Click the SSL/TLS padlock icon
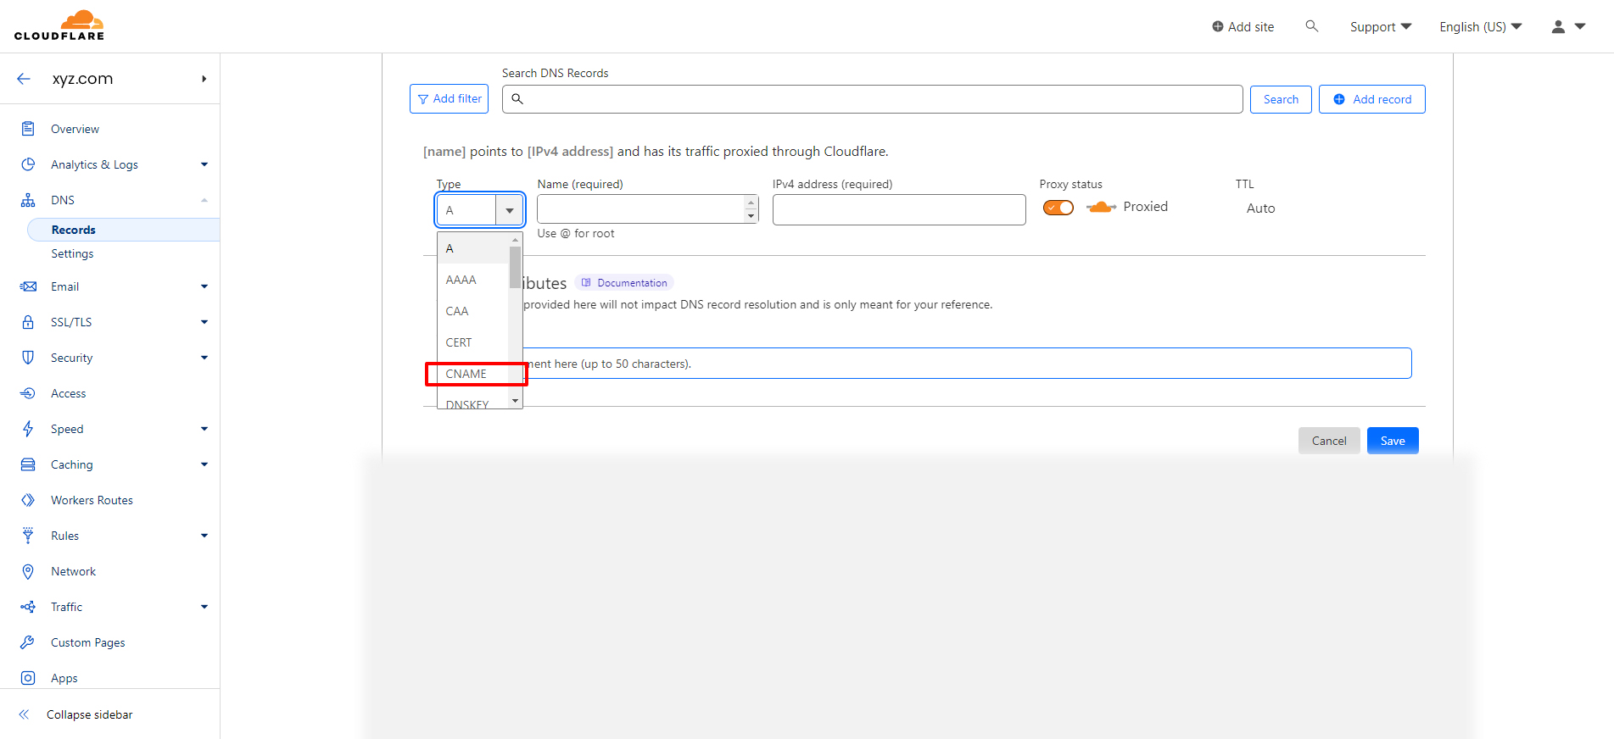Screen dimensions: 1614x739 tap(28, 322)
